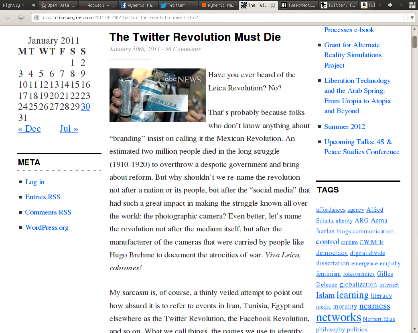The image size is (418, 333).
Task: Select the 'networks' tag
Action: [338, 317]
